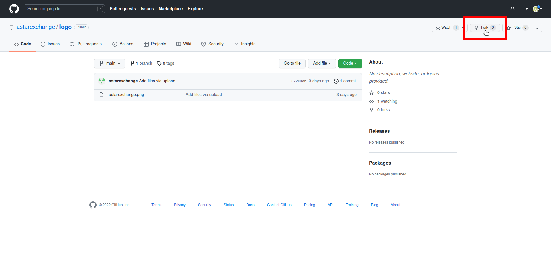The image size is (551, 270).
Task: Open the GitHub home logo in header
Action: coord(14,9)
